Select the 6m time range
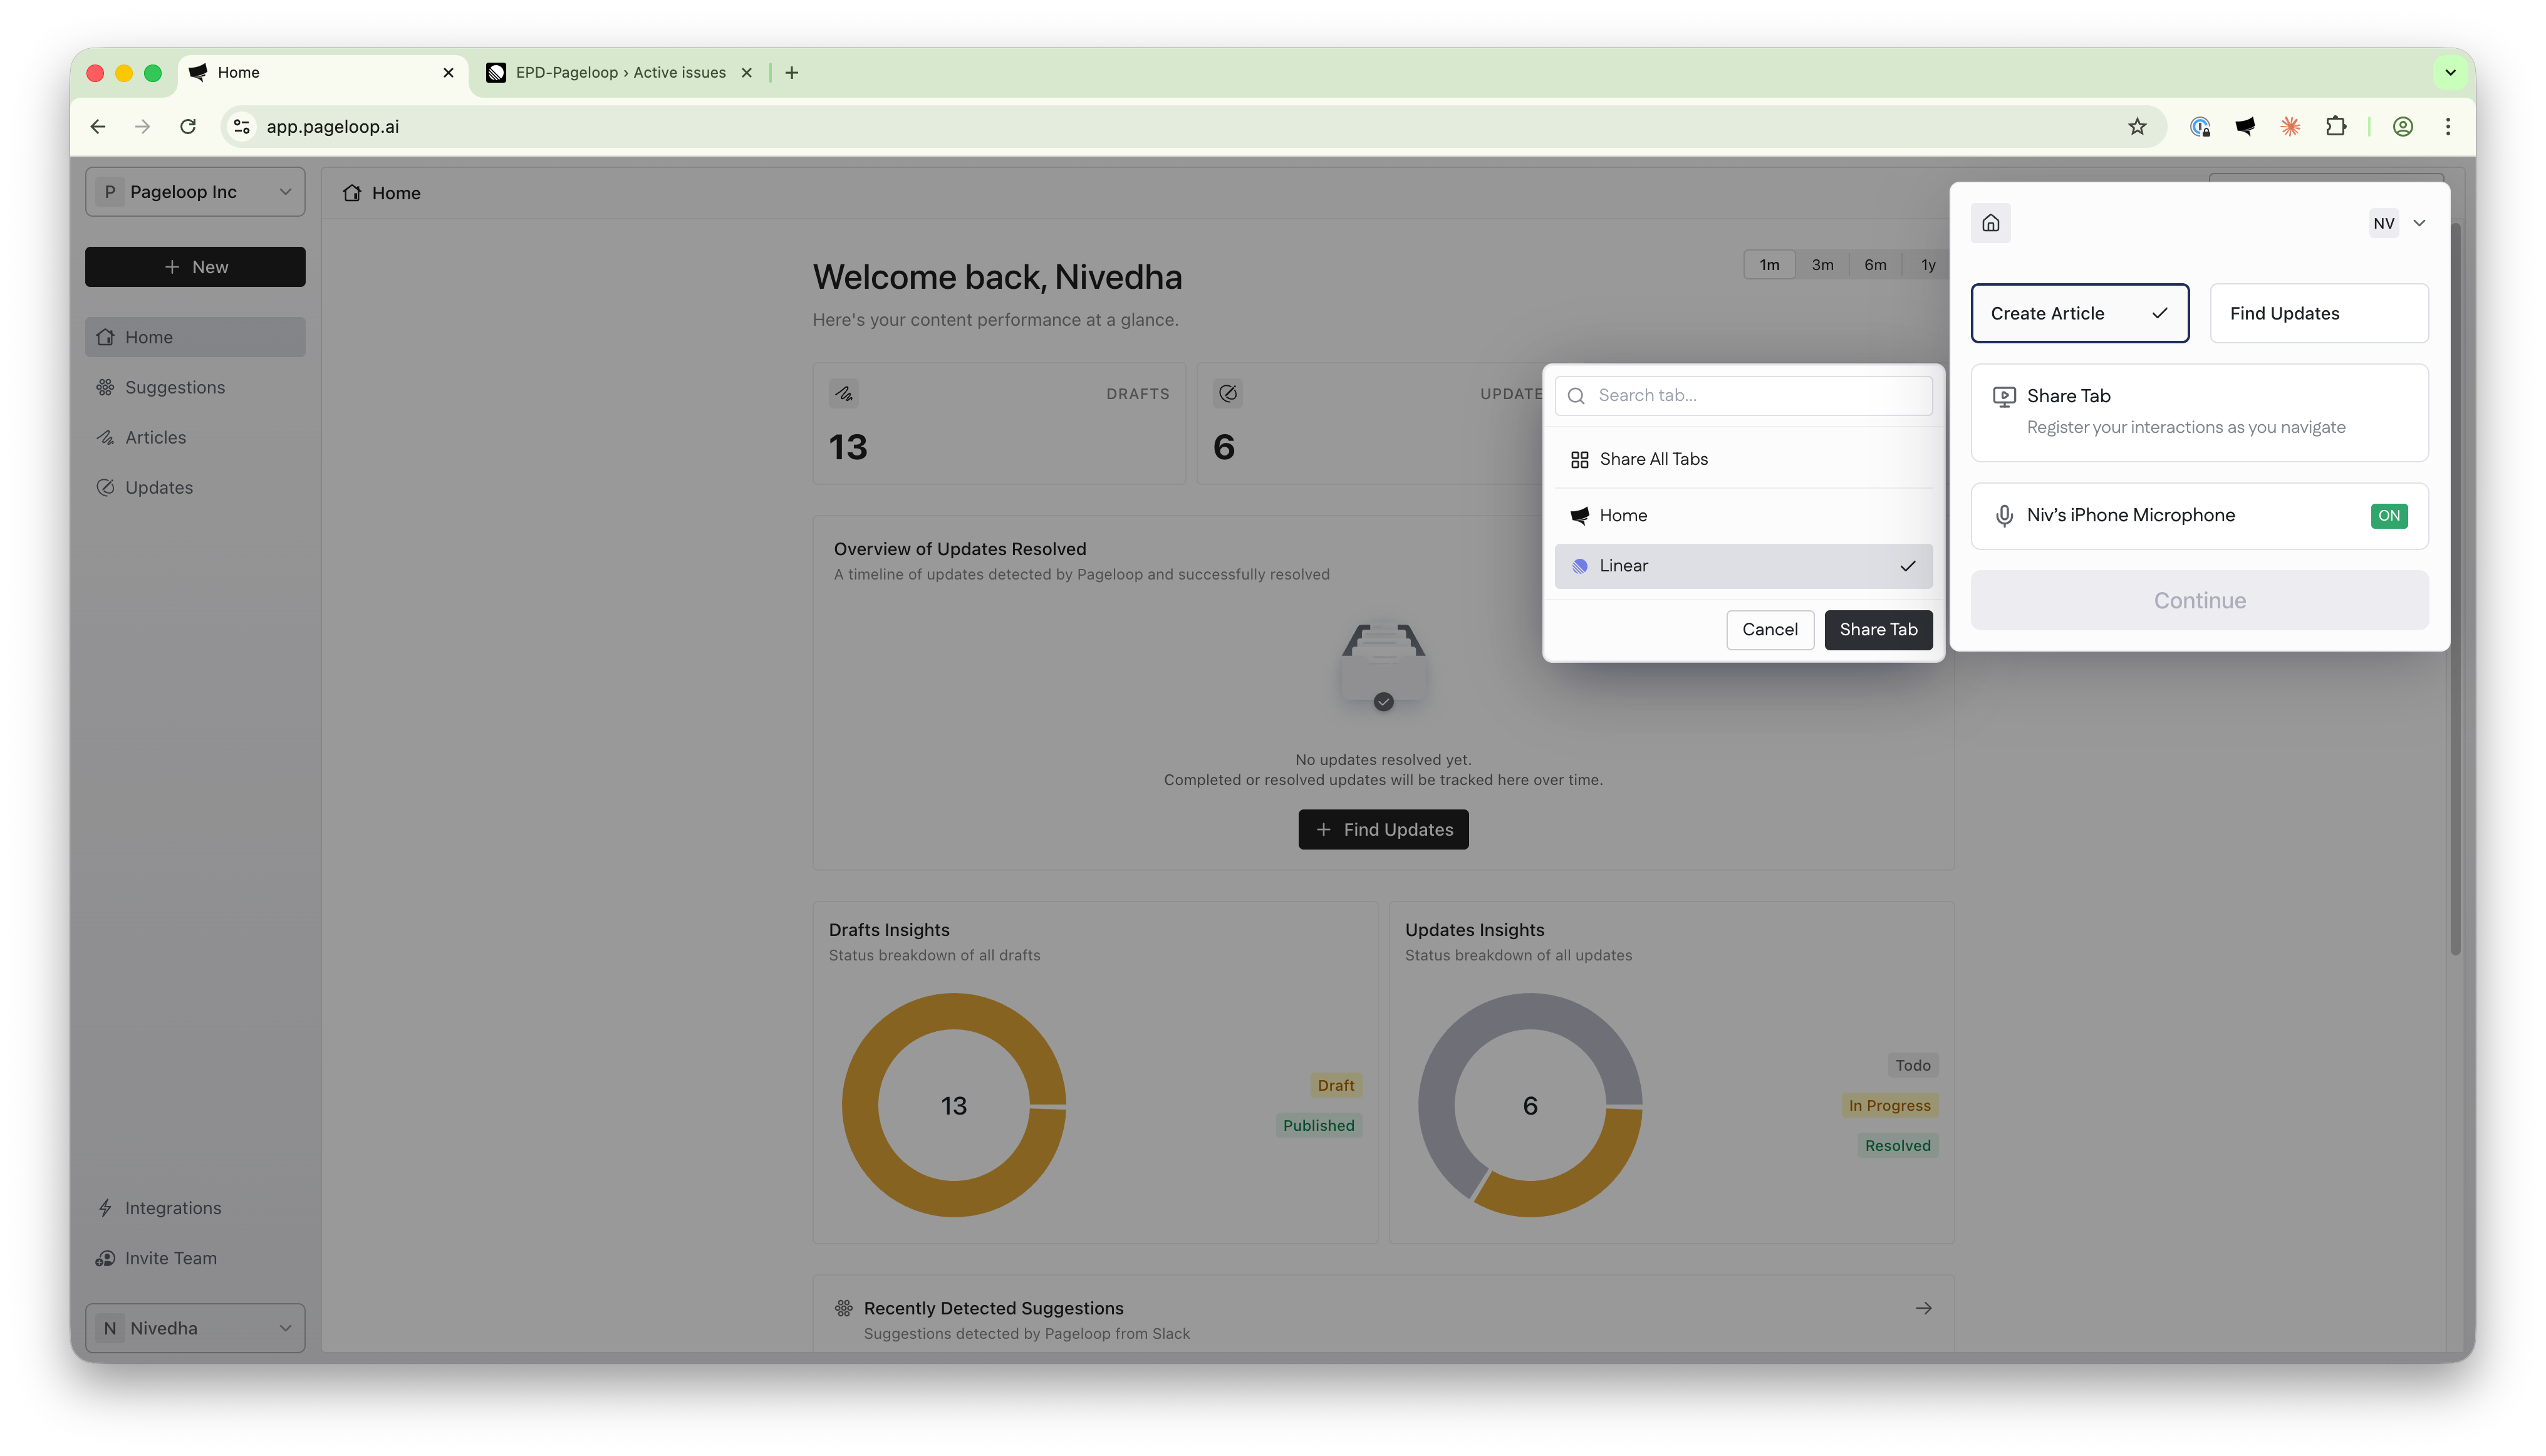2546x1456 pixels. (1875, 265)
